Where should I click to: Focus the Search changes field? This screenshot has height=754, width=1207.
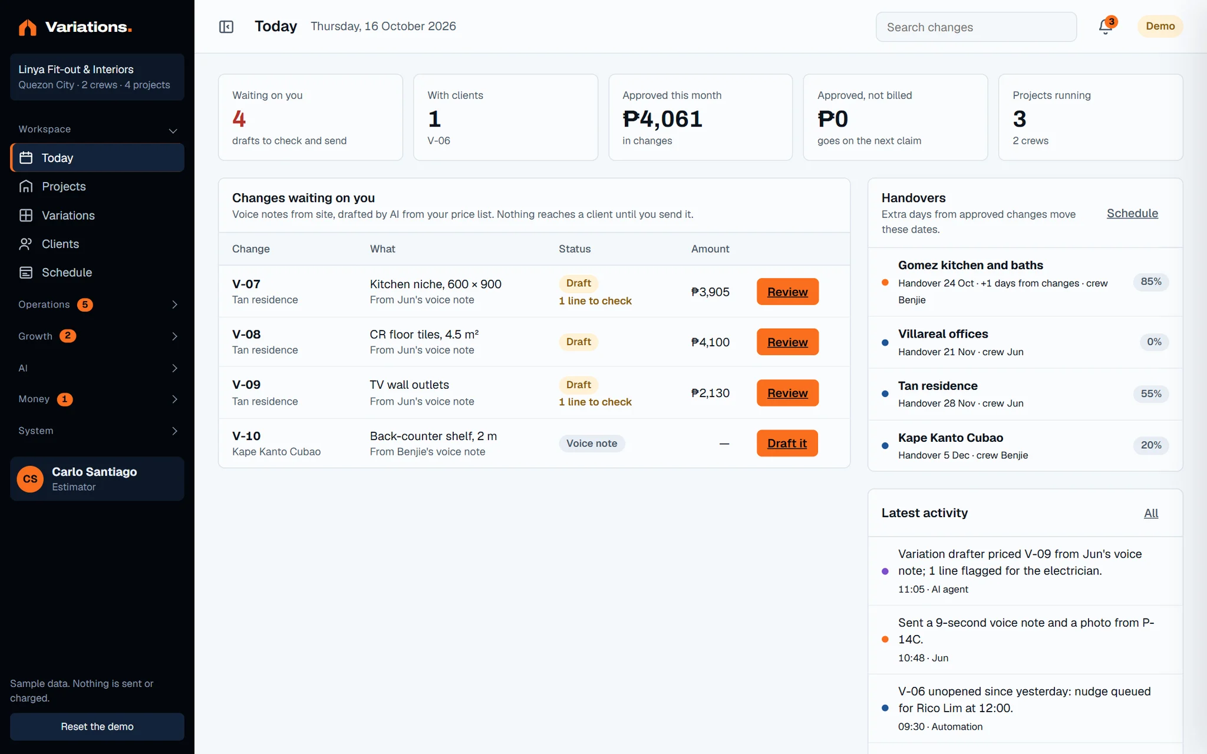[x=976, y=27]
